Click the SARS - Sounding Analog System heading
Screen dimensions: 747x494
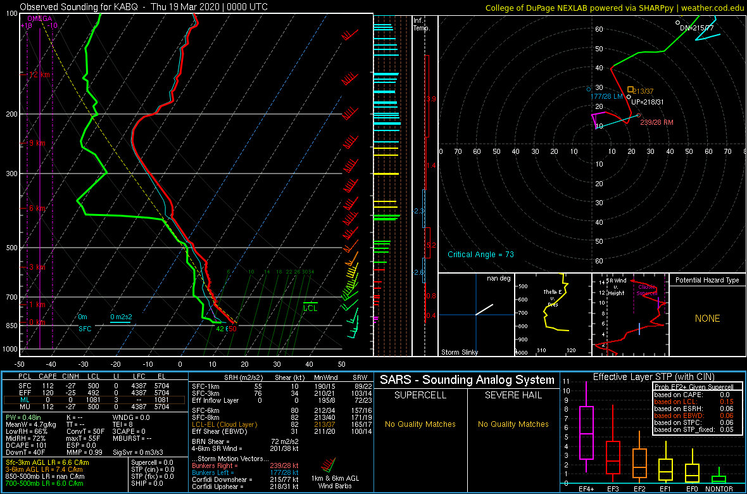click(467, 380)
